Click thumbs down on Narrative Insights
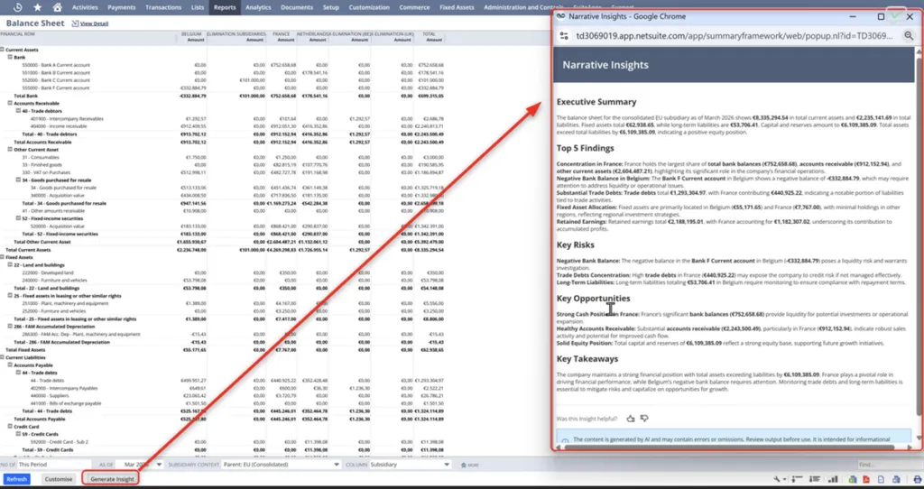Image resolution: width=924 pixels, height=489 pixels. click(644, 419)
